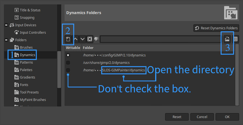Viewport: 243px width, 125px height.
Task: Move the selected folder down
Action: pyautogui.click(x=83, y=39)
